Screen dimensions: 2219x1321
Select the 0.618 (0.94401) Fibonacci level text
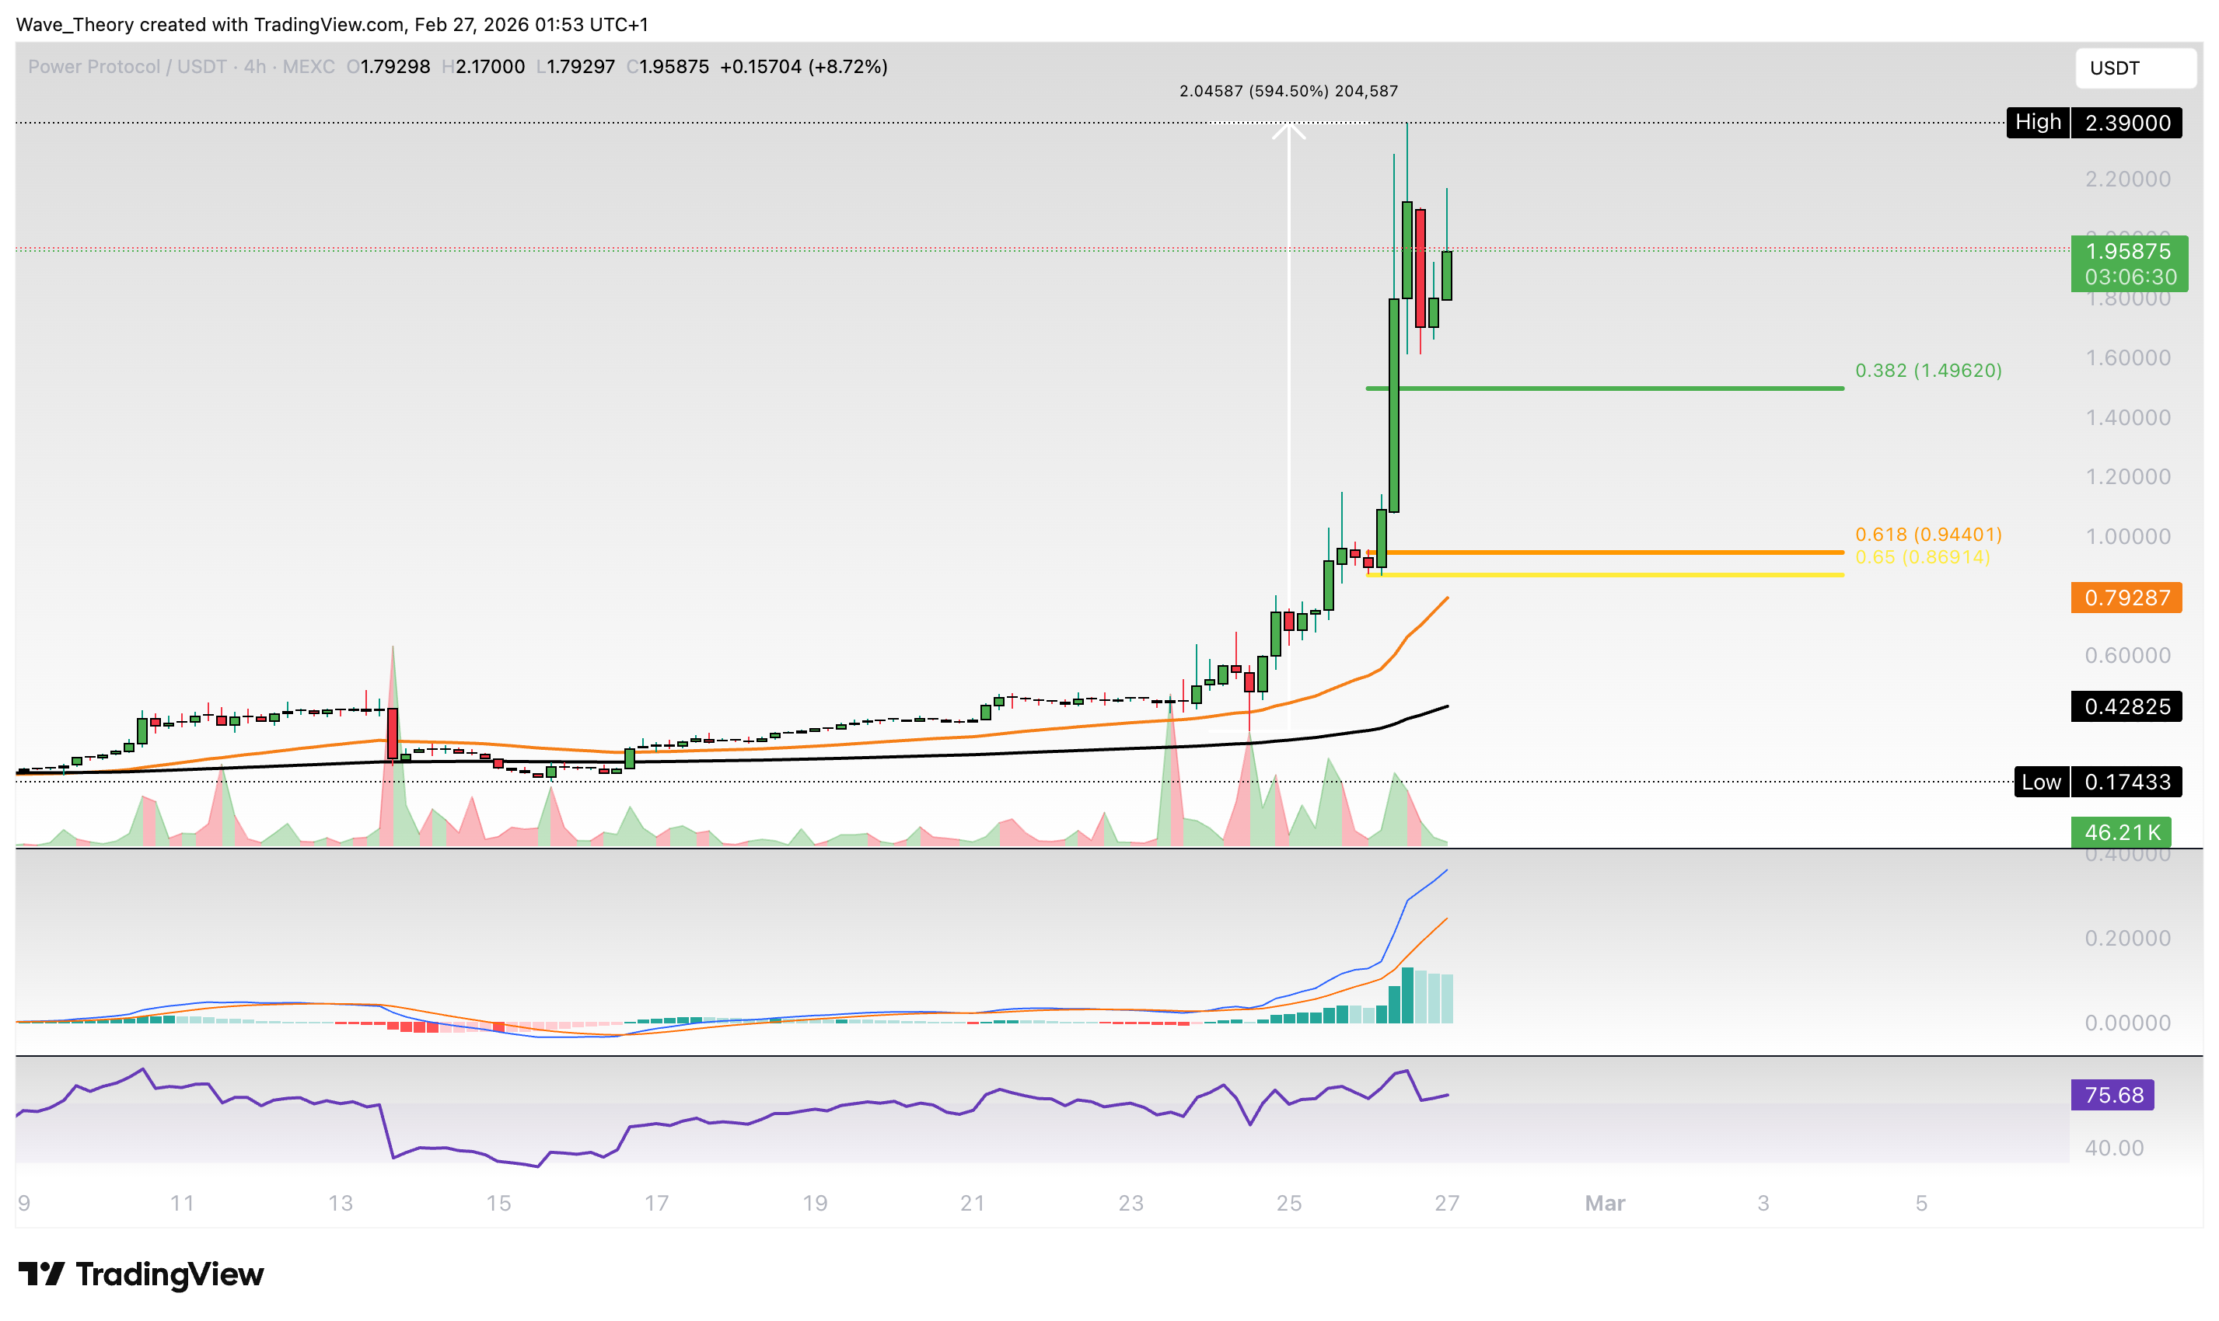[1927, 534]
